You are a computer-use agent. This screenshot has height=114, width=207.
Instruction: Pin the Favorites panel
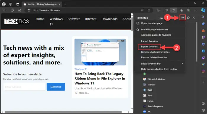point(188,18)
